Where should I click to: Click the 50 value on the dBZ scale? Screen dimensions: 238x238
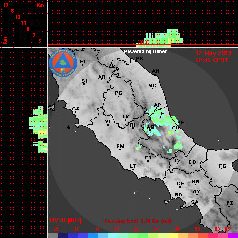pos(197,229)
